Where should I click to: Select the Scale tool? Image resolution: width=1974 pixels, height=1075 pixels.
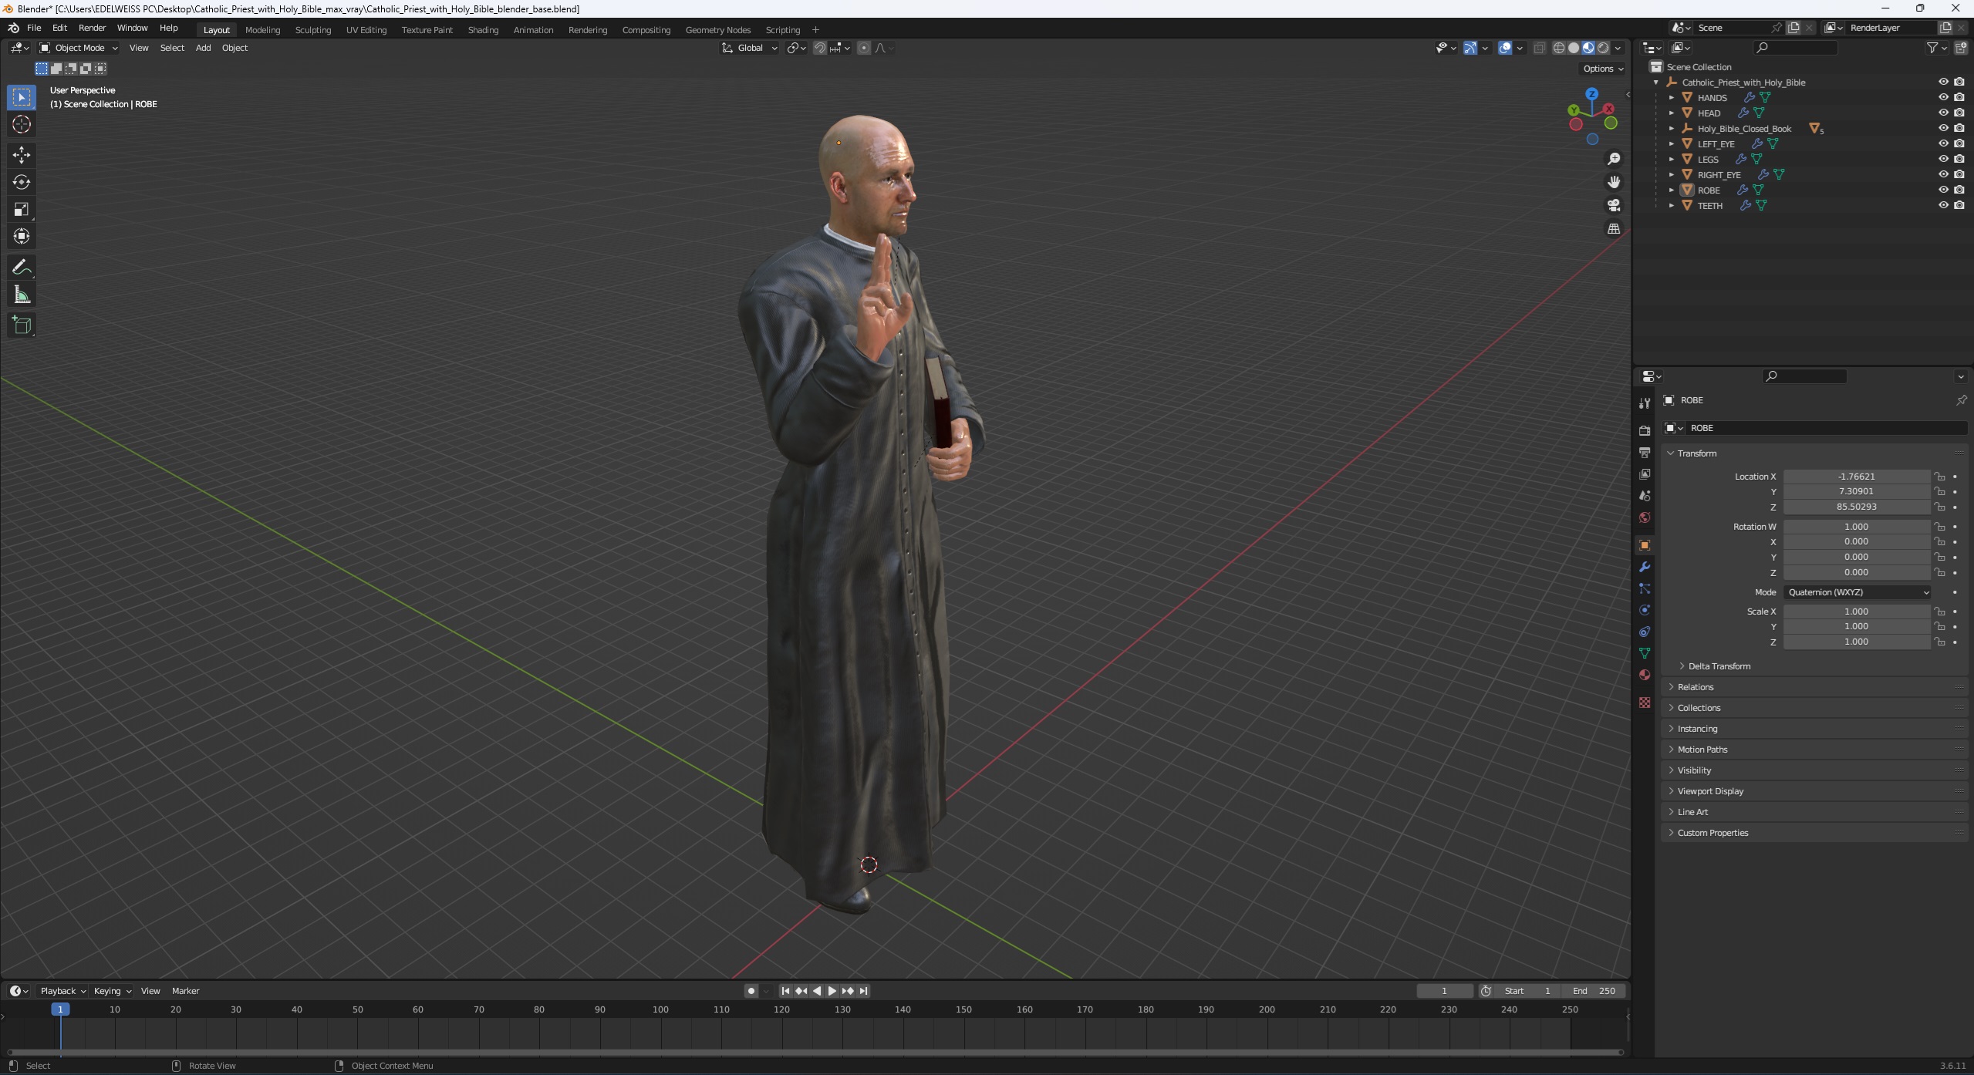tap(22, 209)
